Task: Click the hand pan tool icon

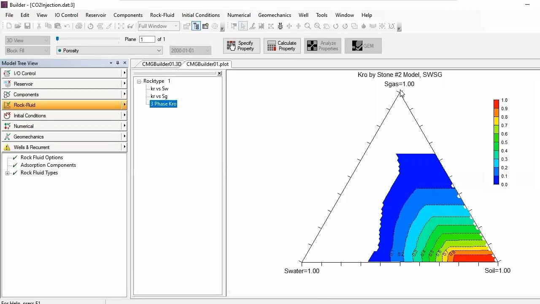Action: (326, 26)
